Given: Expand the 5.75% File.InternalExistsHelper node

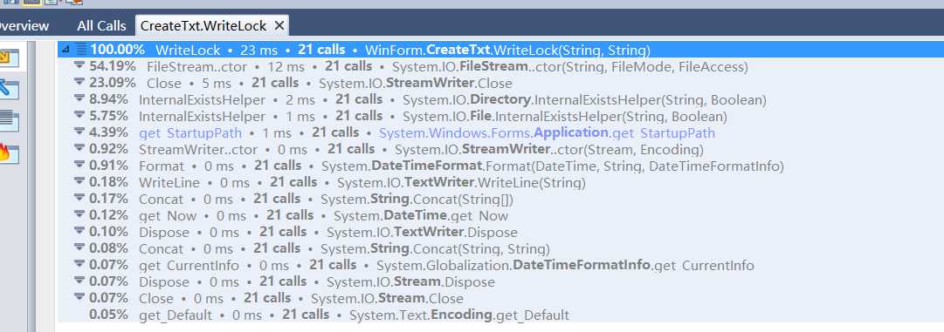Looking at the screenshot, I should 79,115.
